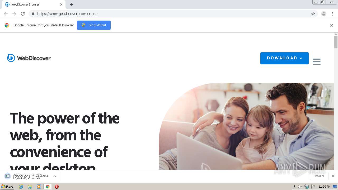Expand the download item options chevron

coord(55,176)
